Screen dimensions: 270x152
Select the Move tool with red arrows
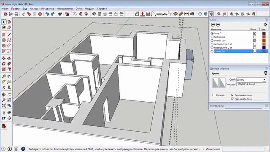[x=4, y=58]
